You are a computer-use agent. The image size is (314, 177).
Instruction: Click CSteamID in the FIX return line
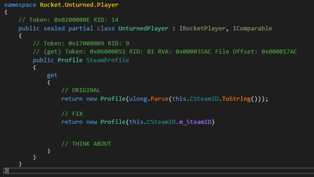161,122
